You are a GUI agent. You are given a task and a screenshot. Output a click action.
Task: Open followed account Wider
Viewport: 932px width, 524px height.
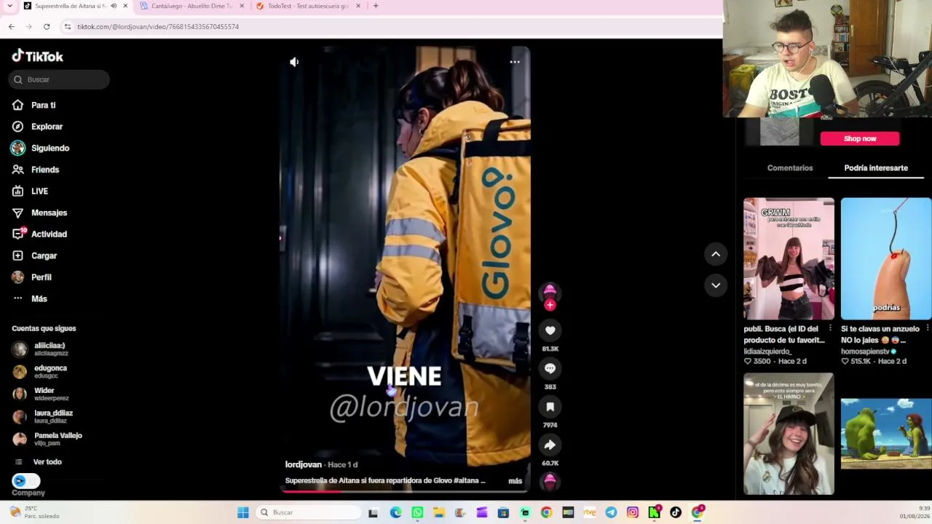pos(41,394)
